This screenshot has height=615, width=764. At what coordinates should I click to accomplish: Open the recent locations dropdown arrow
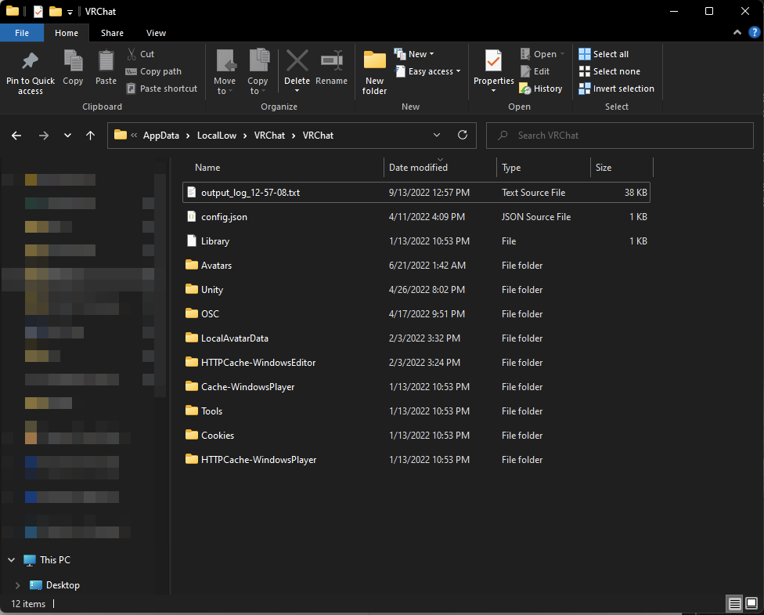click(68, 136)
